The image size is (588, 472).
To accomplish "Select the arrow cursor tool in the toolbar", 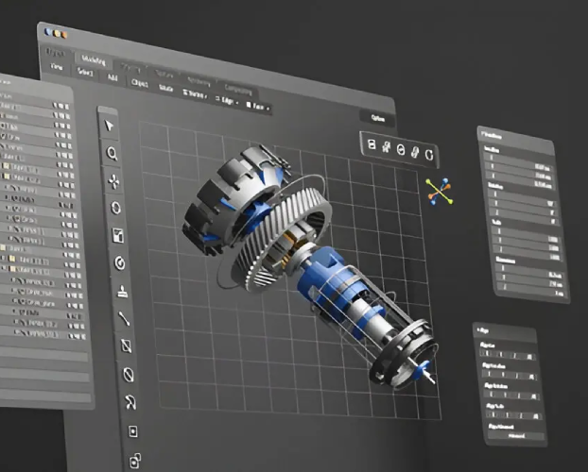I will point(109,126).
